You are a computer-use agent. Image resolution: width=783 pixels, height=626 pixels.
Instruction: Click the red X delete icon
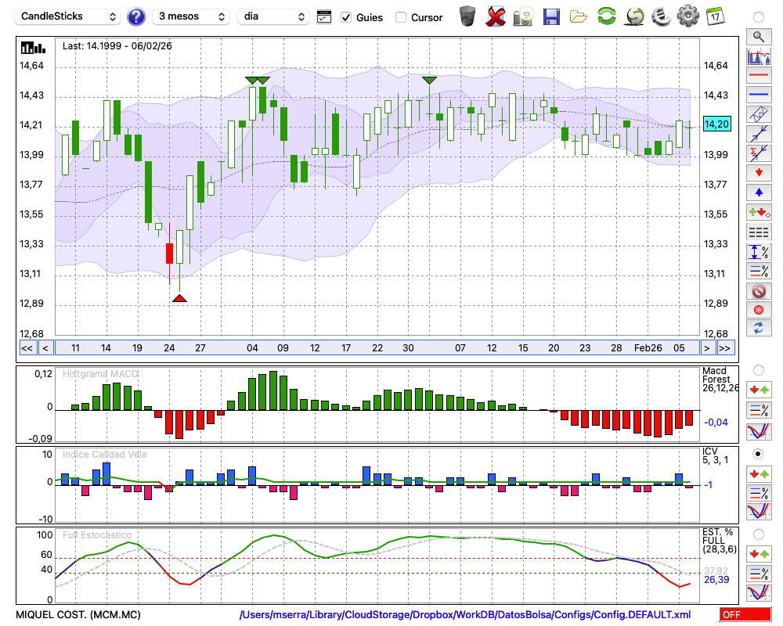(x=495, y=16)
